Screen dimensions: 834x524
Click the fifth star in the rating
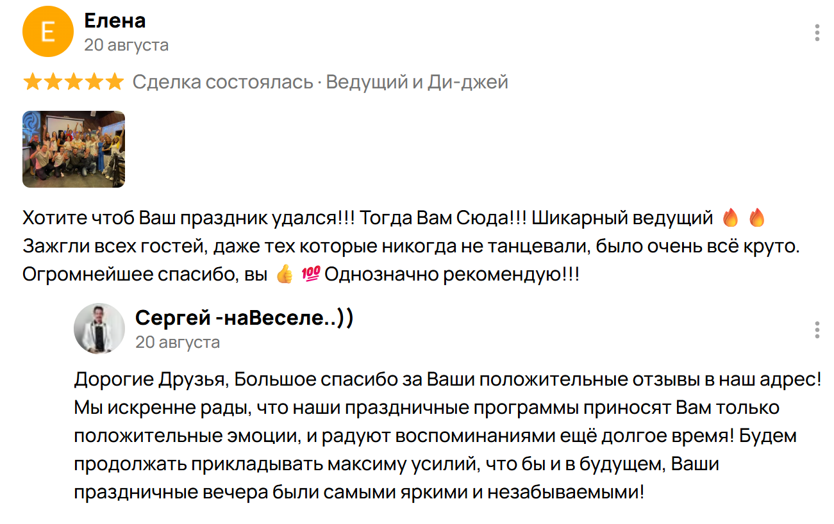point(114,82)
